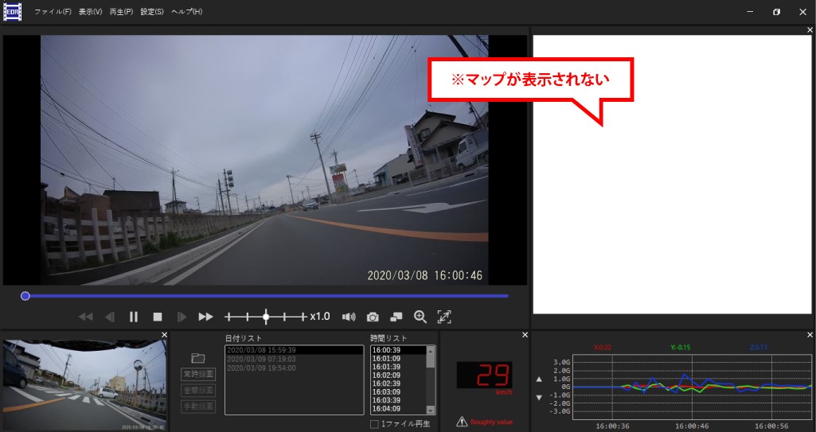
Task: Enter fullscreen video mode
Action: 444,317
